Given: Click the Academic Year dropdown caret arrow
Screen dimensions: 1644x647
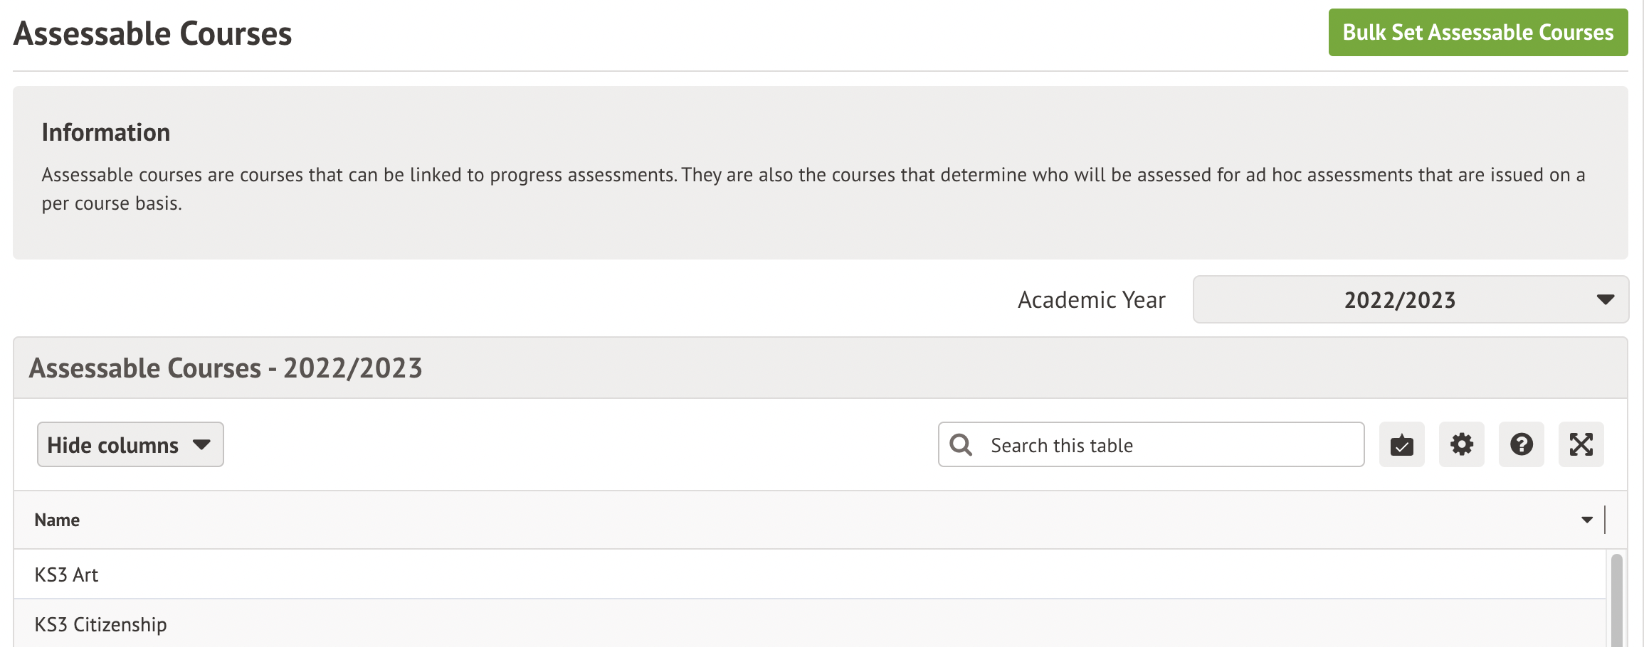Looking at the screenshot, I should coord(1605,299).
